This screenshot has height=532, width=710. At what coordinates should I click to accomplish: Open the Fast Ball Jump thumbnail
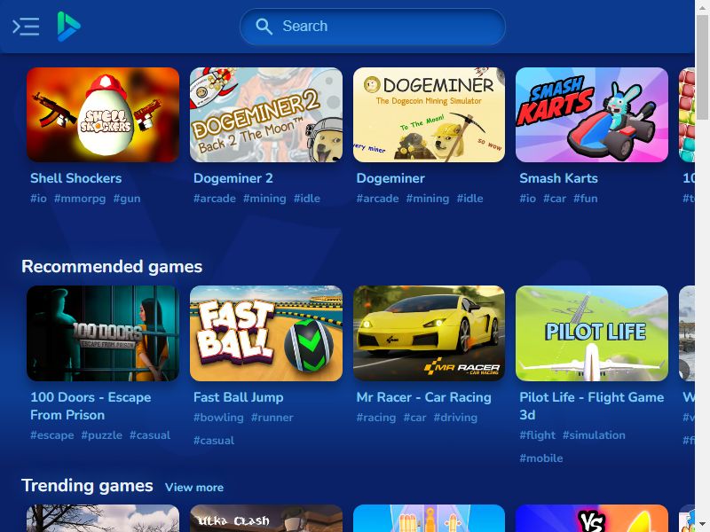(x=265, y=333)
